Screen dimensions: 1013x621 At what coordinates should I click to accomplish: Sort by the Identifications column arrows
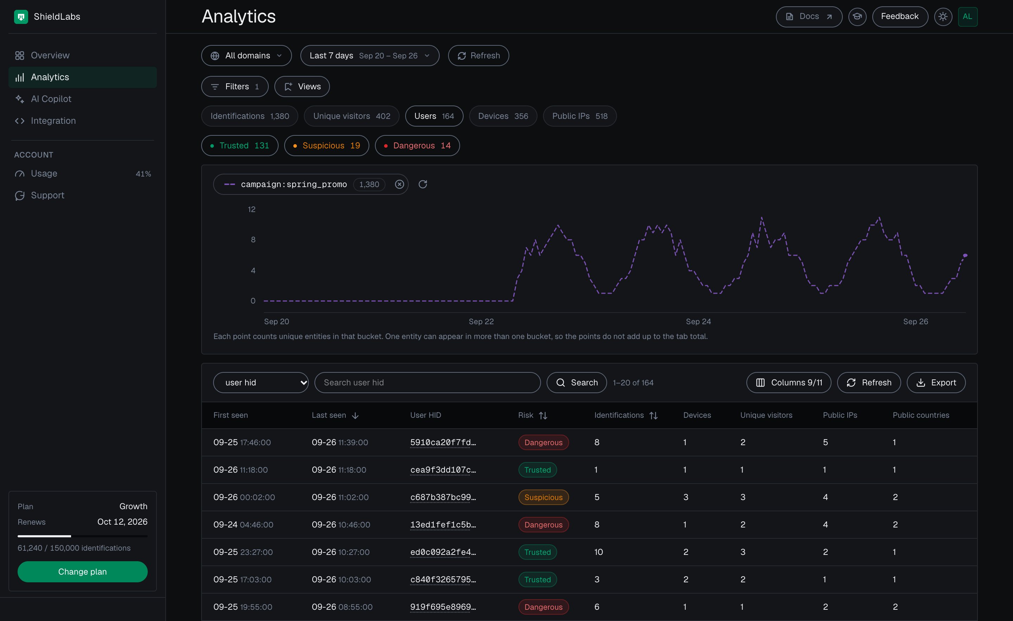(x=653, y=416)
